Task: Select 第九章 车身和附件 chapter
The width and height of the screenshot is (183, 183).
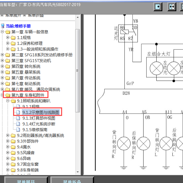Action: click(28, 95)
